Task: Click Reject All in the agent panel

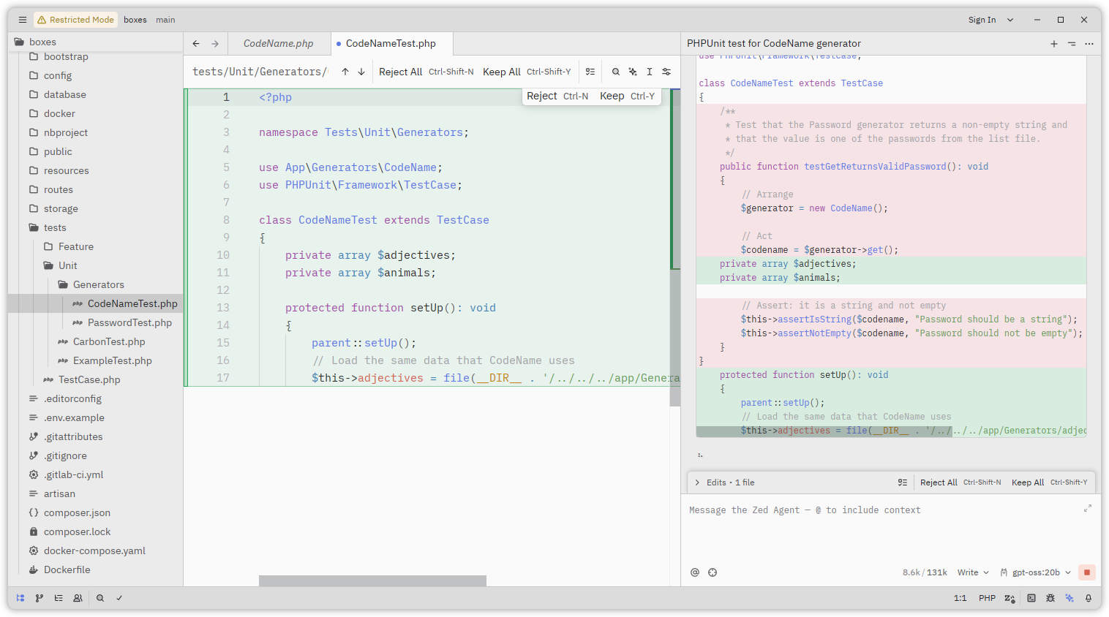Action: (939, 482)
